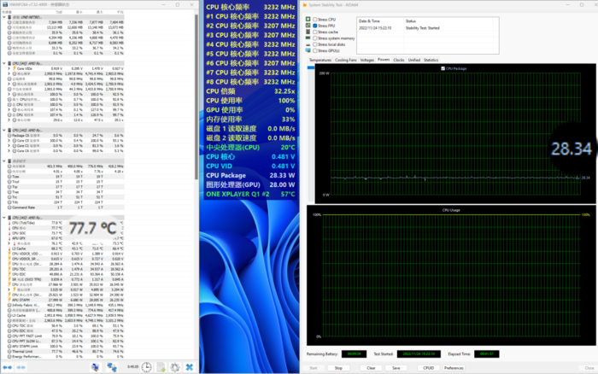Open the Cooling Fans tab

pos(345,61)
